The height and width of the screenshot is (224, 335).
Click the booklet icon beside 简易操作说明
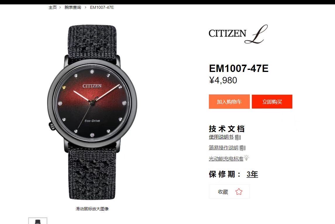[243, 148]
